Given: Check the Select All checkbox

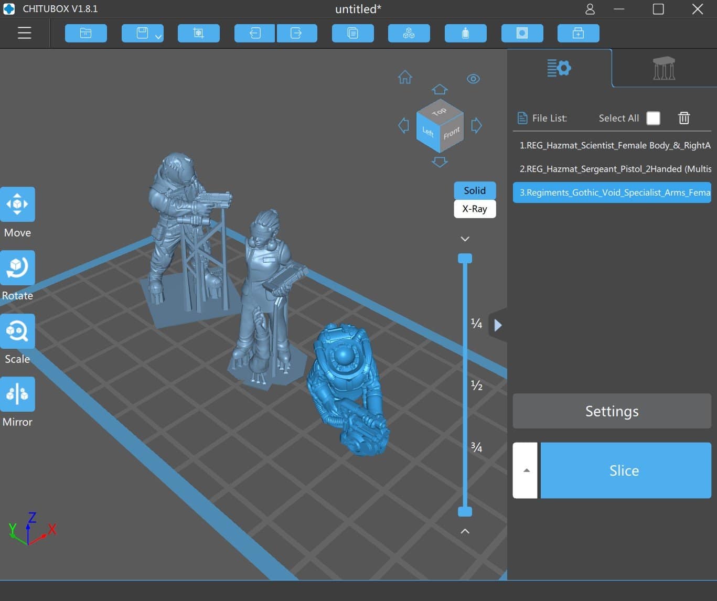Looking at the screenshot, I should [653, 118].
